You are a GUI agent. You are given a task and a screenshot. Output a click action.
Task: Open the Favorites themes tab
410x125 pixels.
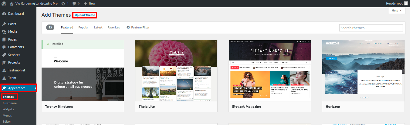(x=114, y=28)
